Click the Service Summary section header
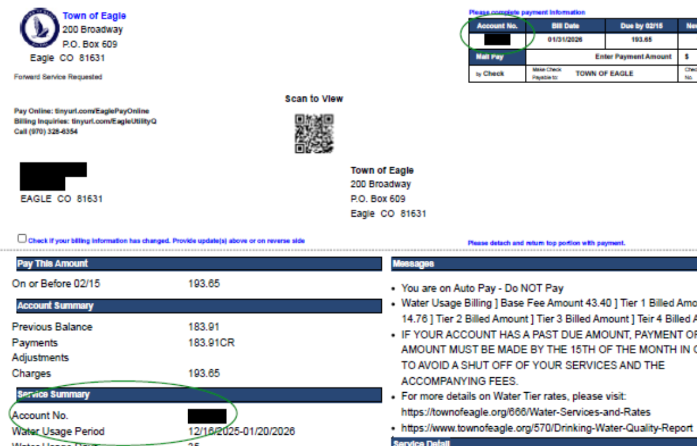Viewport: 697px width, 446px height. pos(199,395)
